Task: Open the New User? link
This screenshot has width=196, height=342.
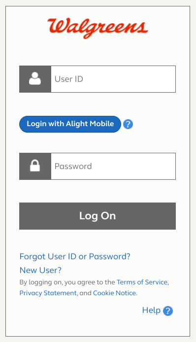Action: pyautogui.click(x=40, y=270)
